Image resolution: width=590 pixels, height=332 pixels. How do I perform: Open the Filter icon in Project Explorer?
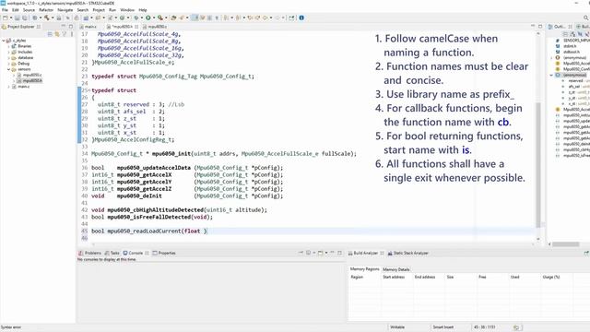pyautogui.click(x=64, y=34)
